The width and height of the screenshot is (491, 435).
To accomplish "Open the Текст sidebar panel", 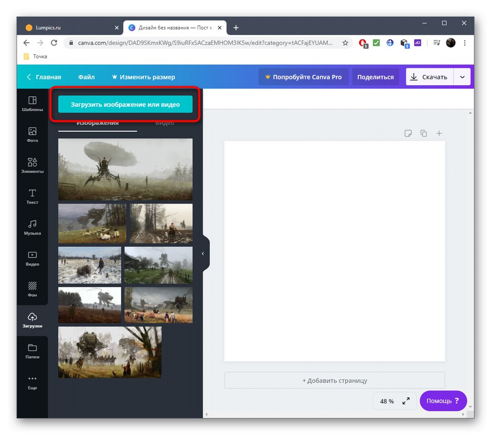I will pos(32,196).
